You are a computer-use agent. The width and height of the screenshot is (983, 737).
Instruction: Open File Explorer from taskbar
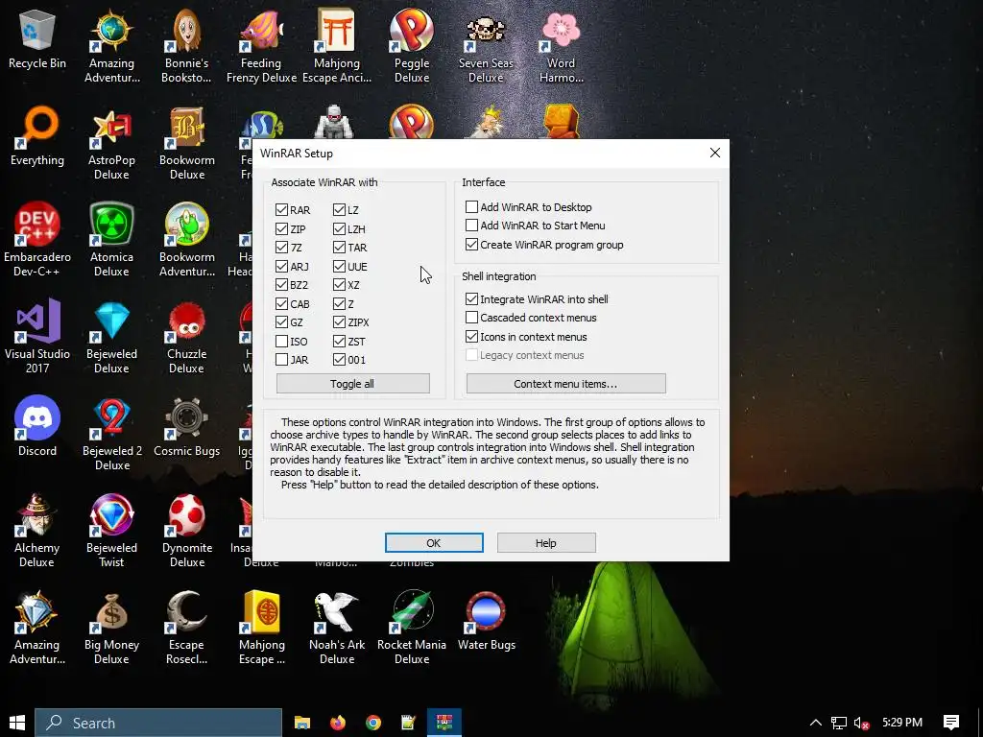302,723
